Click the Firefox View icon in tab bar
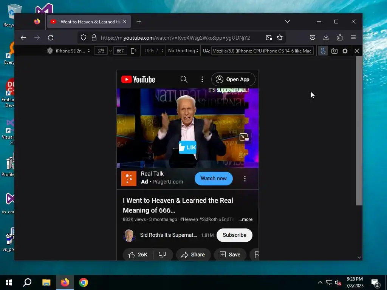This screenshot has width=387, height=290. pyautogui.click(x=37, y=22)
